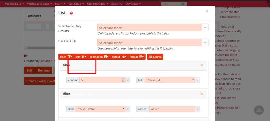270x121 pixels.
Task: Click the search magnifier button
Action: point(183,4)
